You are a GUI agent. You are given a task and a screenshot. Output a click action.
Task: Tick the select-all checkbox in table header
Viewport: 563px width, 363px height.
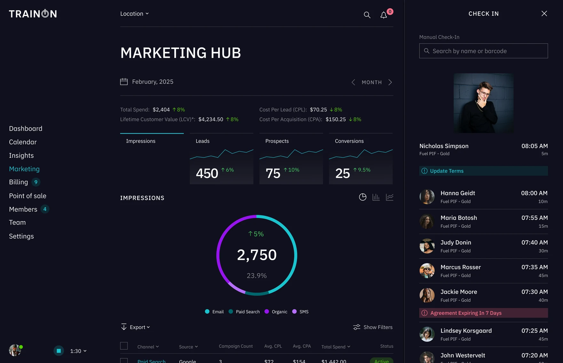click(x=124, y=346)
